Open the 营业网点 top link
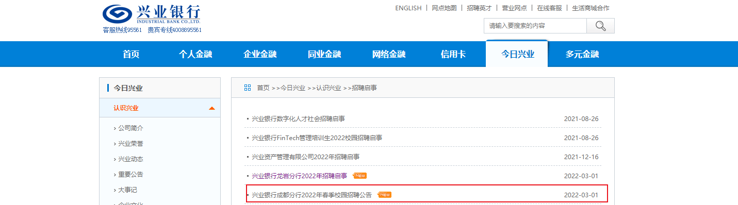The height and width of the screenshot is (205, 738). click(514, 8)
